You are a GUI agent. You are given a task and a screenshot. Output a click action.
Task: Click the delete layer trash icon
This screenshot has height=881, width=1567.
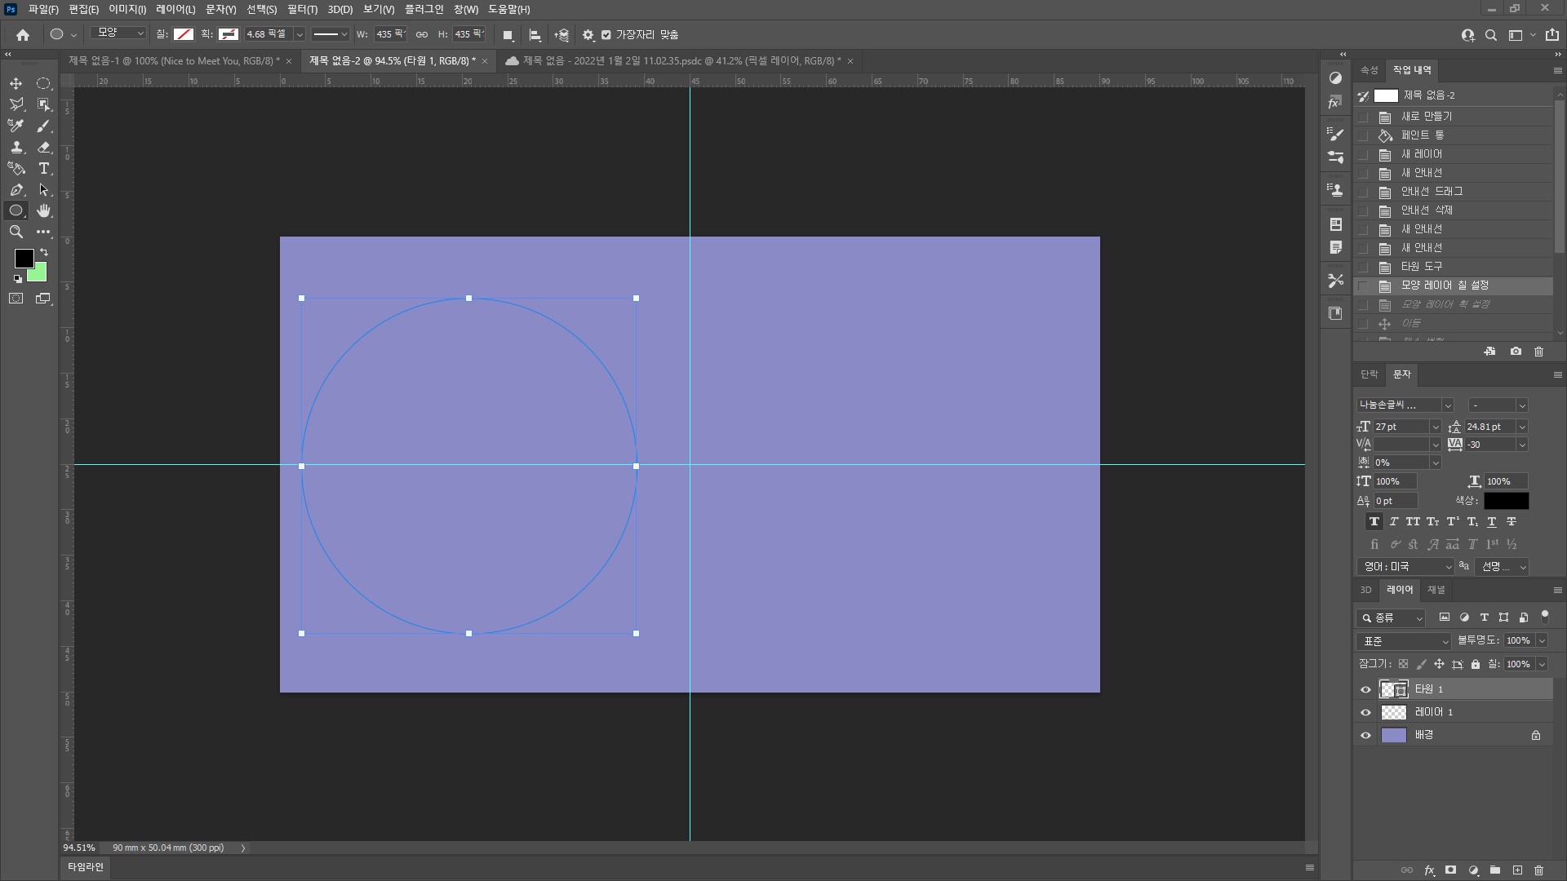tap(1538, 870)
